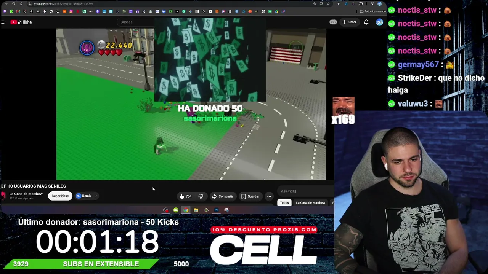
Task: Click the 22.440 score counter in video
Action: 119,45
